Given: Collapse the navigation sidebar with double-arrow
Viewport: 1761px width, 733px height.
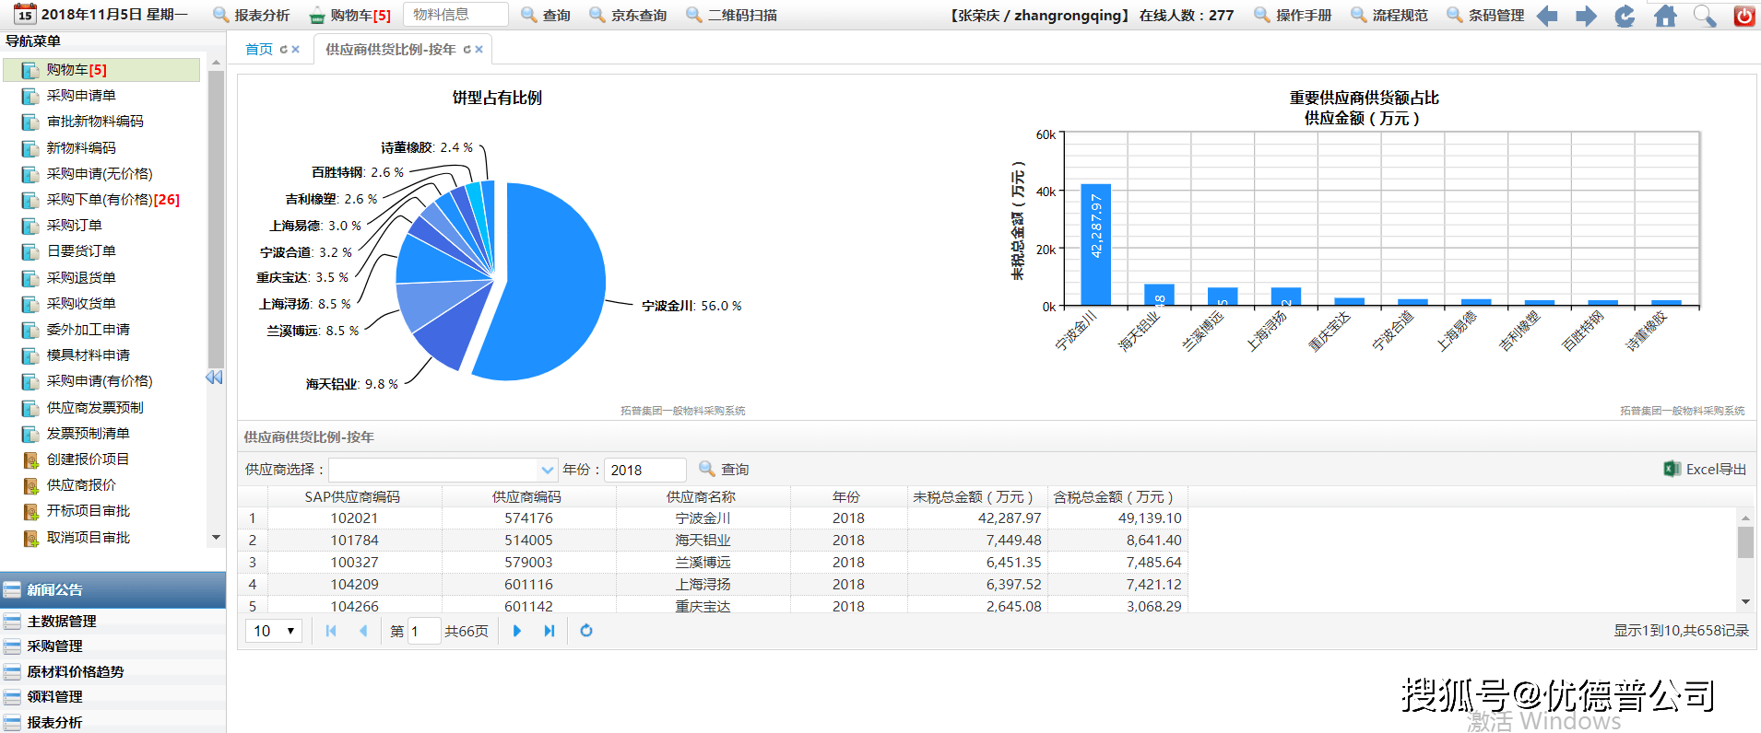Looking at the screenshot, I should (214, 378).
